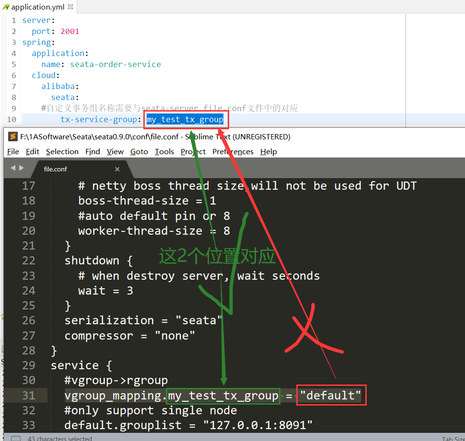Click the Sublime Text logo in title bar
Viewport: 465px width, 441px height.
pyautogui.click(x=12, y=136)
